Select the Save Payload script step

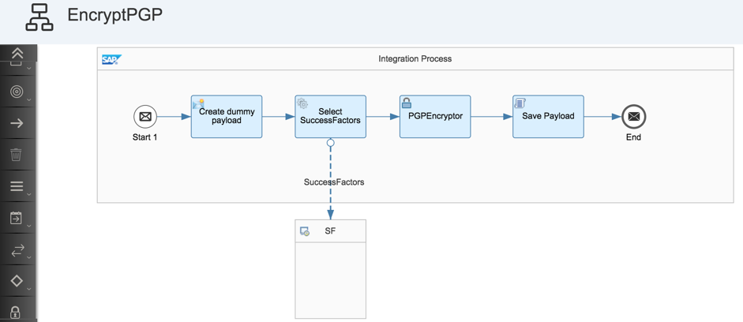548,117
